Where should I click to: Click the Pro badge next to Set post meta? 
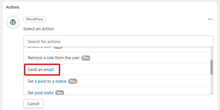pos(60,93)
